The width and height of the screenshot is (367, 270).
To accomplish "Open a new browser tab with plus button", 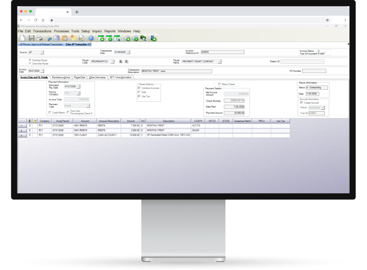I will [x=77, y=12].
